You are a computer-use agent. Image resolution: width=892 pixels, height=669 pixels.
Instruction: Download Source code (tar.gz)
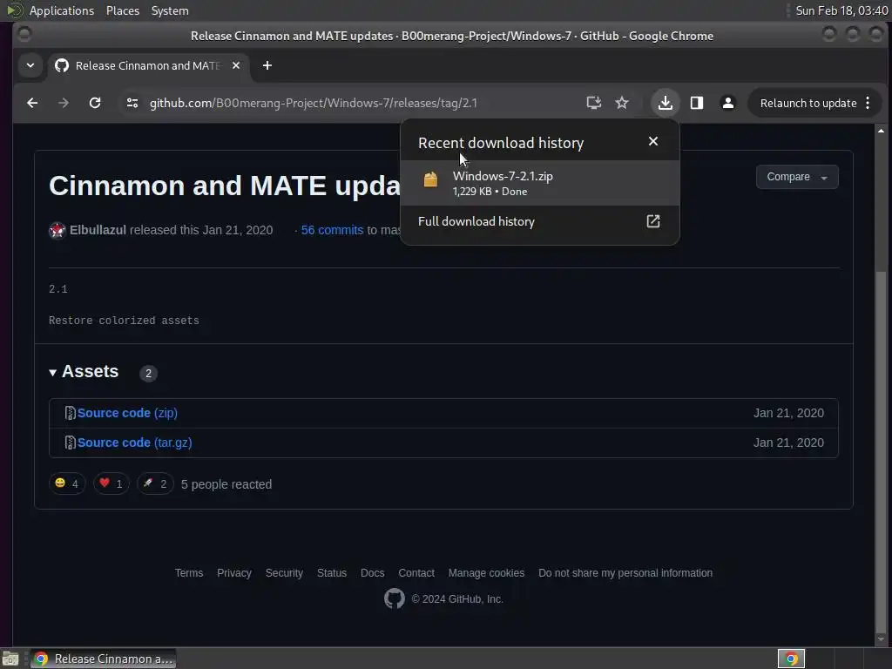click(134, 443)
